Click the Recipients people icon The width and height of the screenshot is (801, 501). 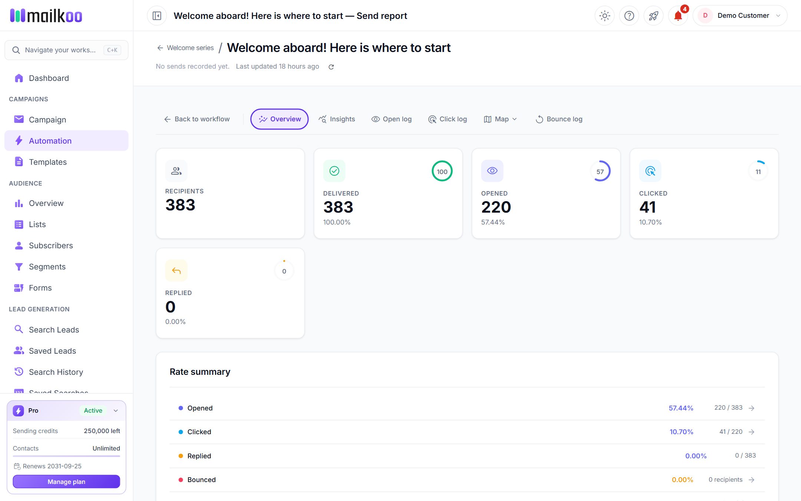tap(176, 171)
